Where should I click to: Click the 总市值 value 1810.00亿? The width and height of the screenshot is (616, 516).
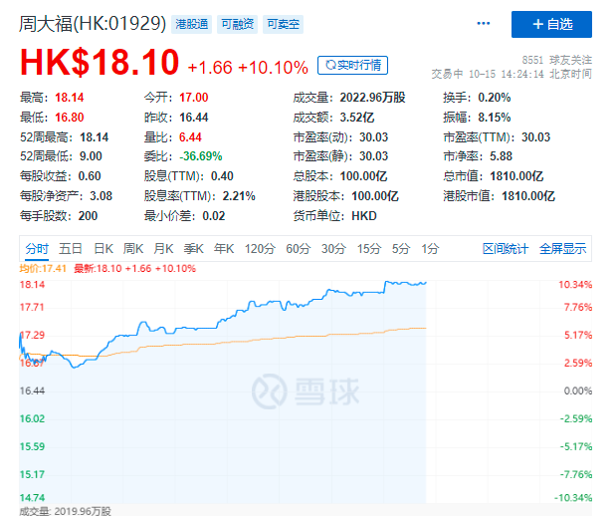(x=516, y=176)
